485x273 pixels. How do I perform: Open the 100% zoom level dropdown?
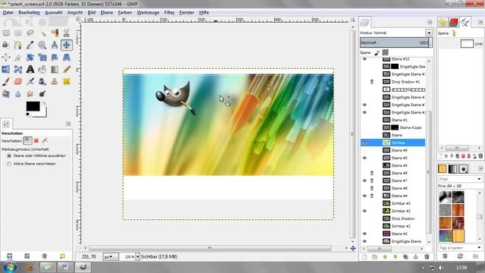click(x=137, y=256)
